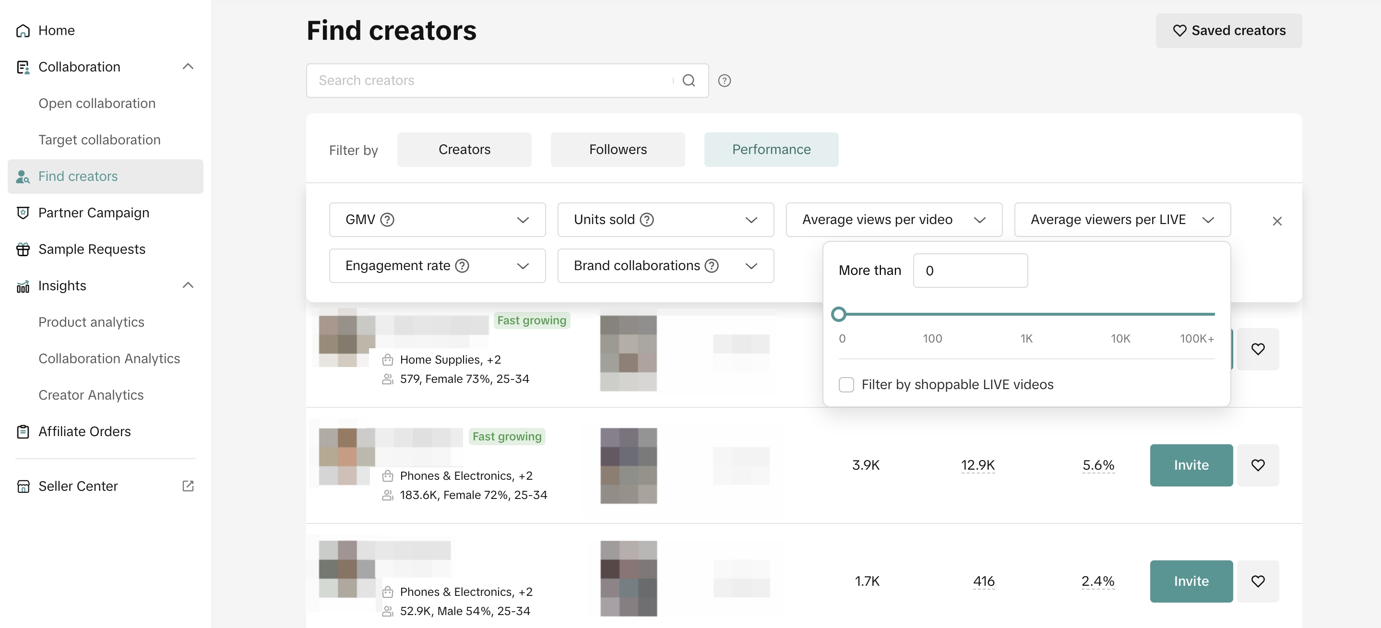Open Seller Center external link icon

click(x=188, y=486)
